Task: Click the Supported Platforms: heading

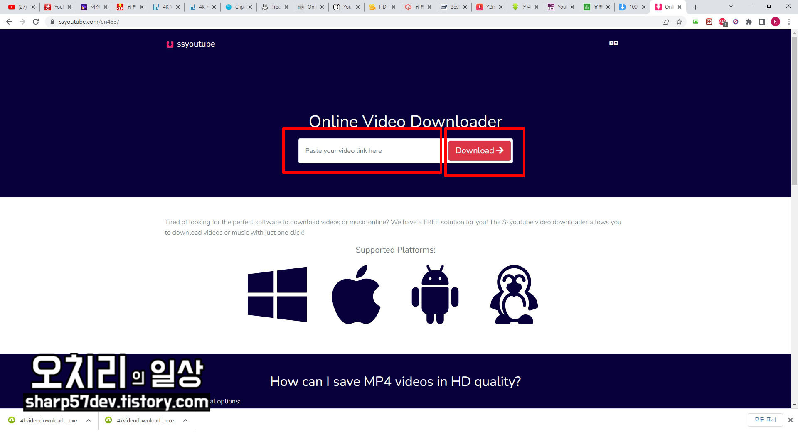Action: click(395, 250)
